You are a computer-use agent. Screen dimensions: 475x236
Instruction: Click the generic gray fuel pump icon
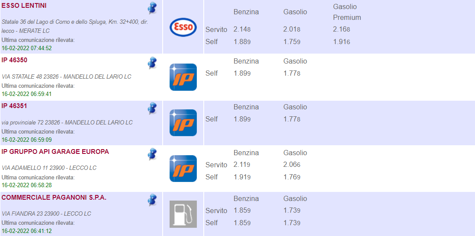[183, 214]
